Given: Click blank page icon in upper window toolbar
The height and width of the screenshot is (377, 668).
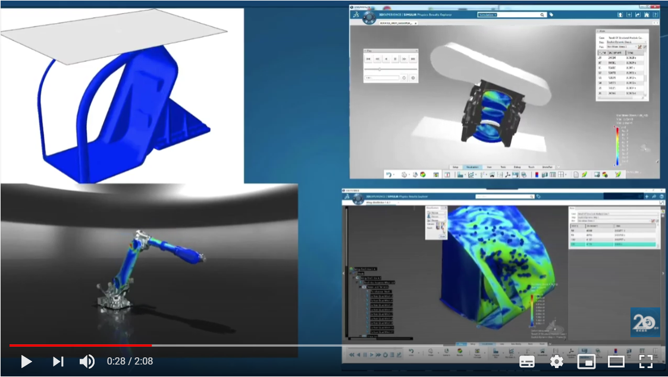Looking at the screenshot, I should coord(576,175).
